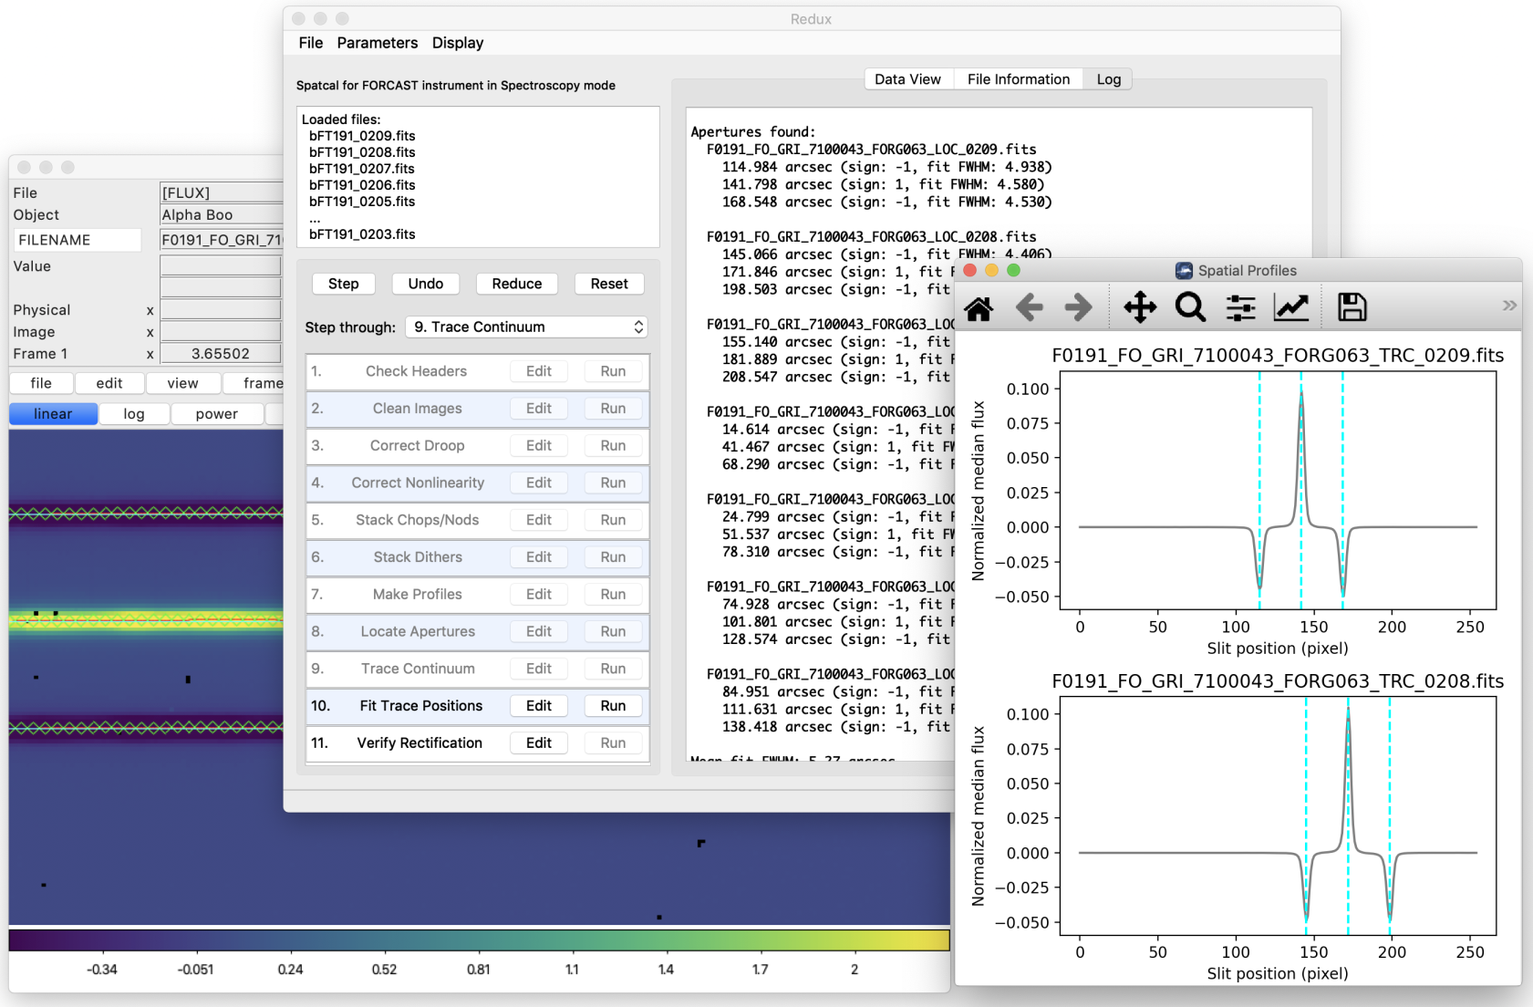Switch to power scaling in the image viewer
The image size is (1533, 1007).
[216, 413]
